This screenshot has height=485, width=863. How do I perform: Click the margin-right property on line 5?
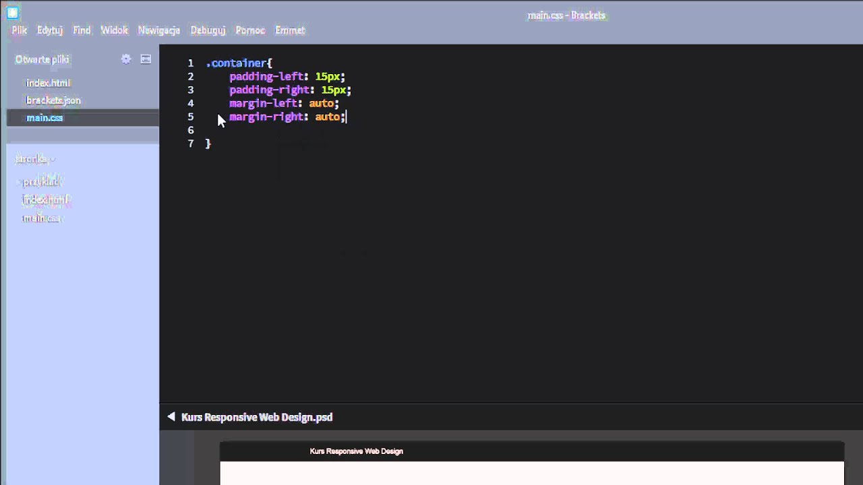266,117
